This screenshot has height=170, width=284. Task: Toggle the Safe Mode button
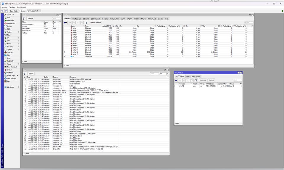14,11
